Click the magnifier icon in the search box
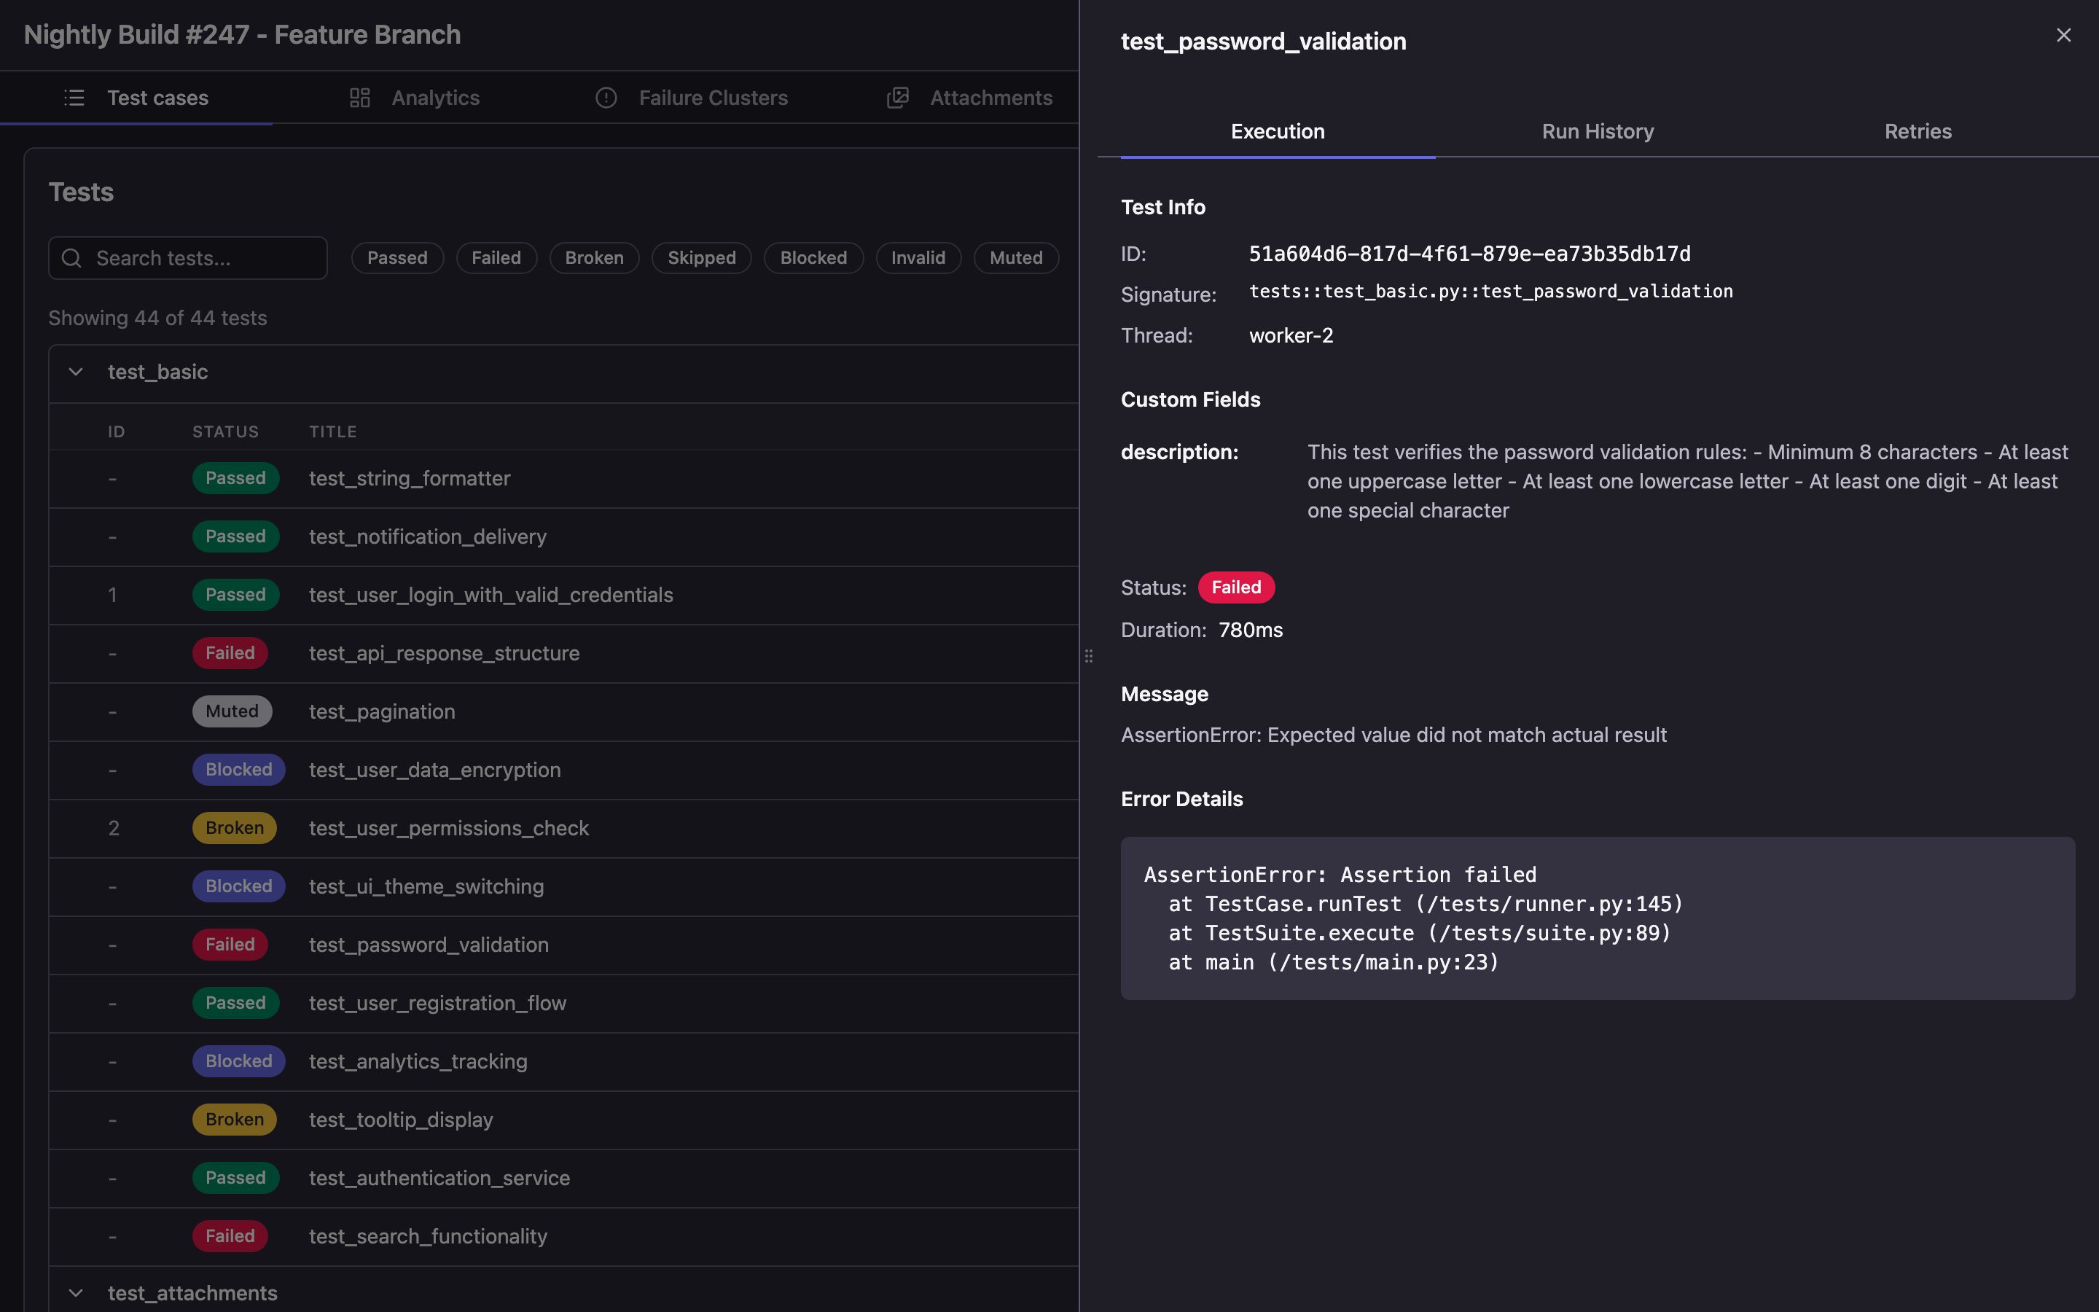 pos(72,258)
